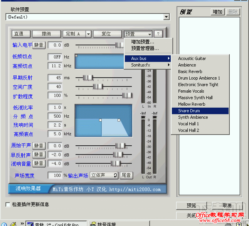The width and height of the screenshot is (249, 226).
Task: Select Acoustic Guitar preset
Action: [200, 58]
